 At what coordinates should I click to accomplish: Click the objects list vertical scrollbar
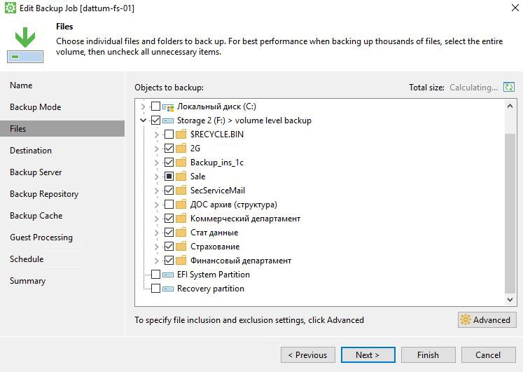pos(510,210)
